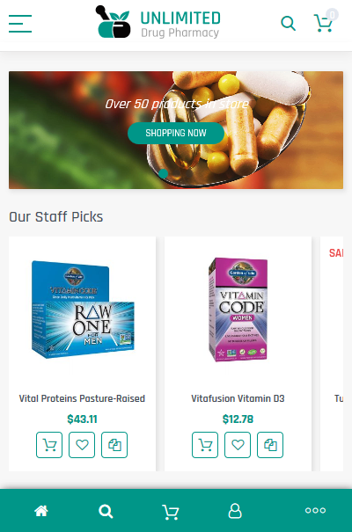Open Search from bottom navigation bar
Image resolution: width=352 pixels, height=532 pixels.
tap(106, 511)
